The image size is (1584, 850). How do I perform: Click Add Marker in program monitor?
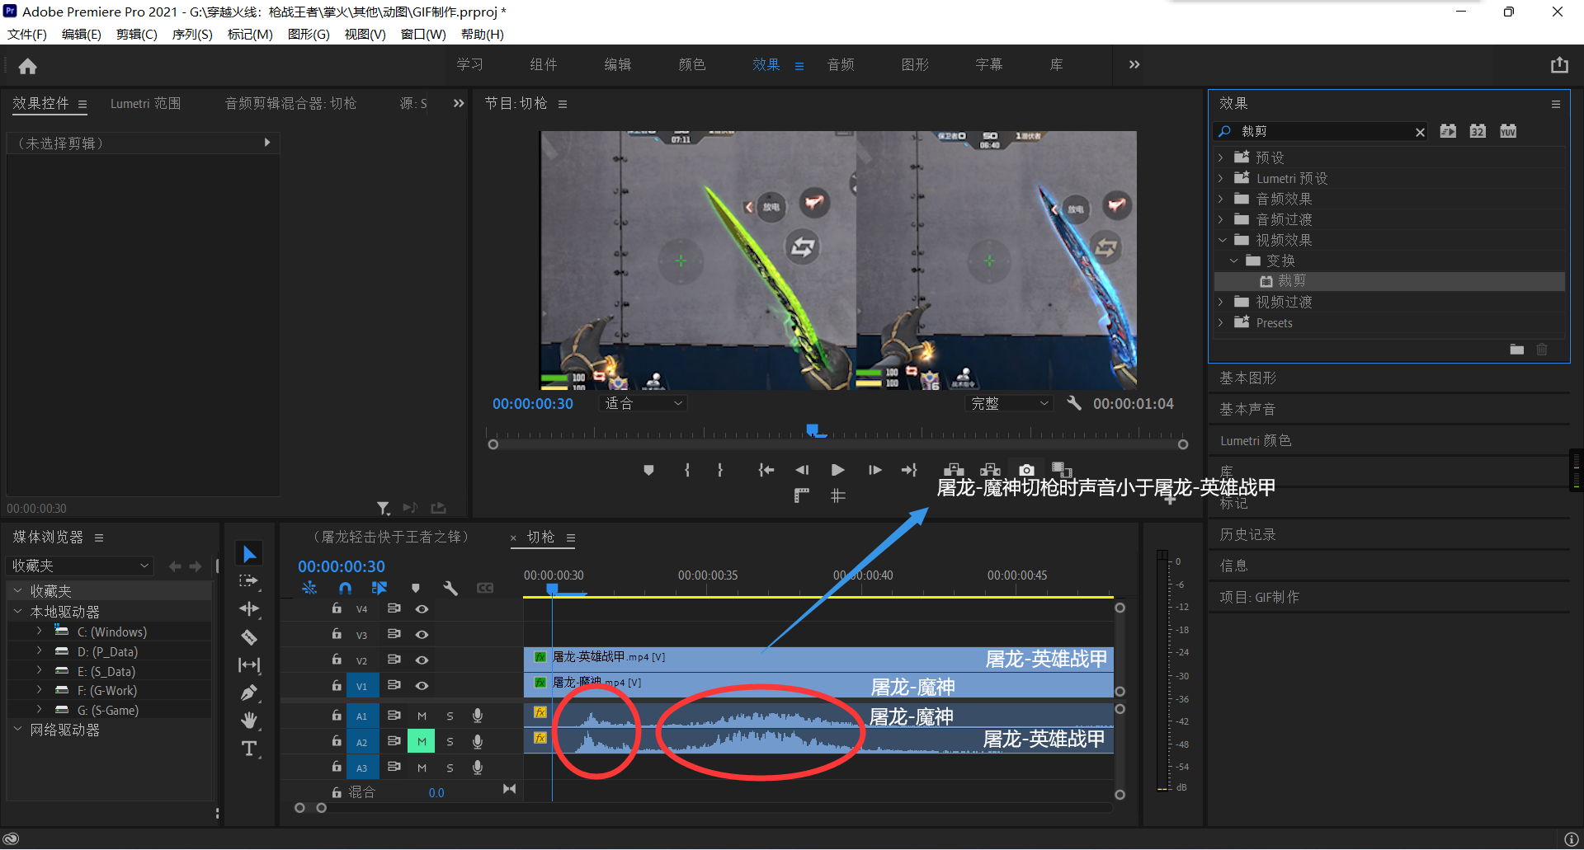pos(648,470)
